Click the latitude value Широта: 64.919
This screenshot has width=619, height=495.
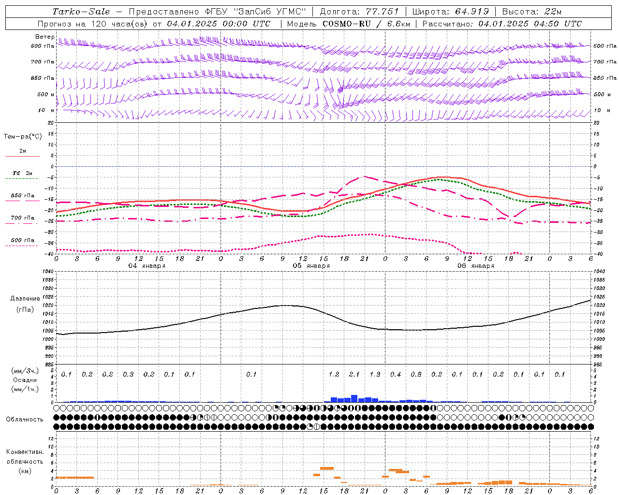coord(450,12)
